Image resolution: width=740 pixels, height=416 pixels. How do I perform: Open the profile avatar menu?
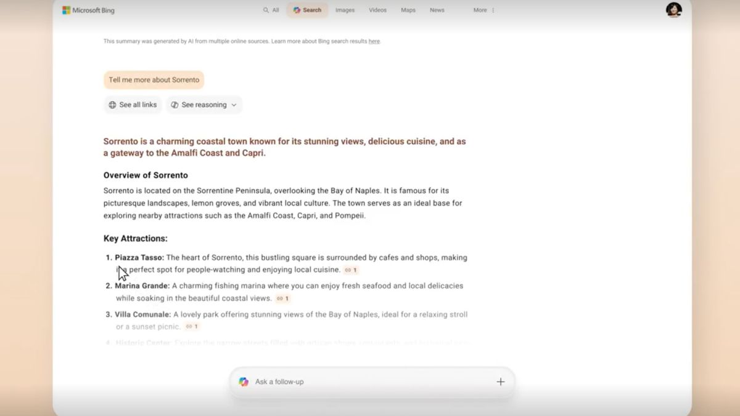673,10
